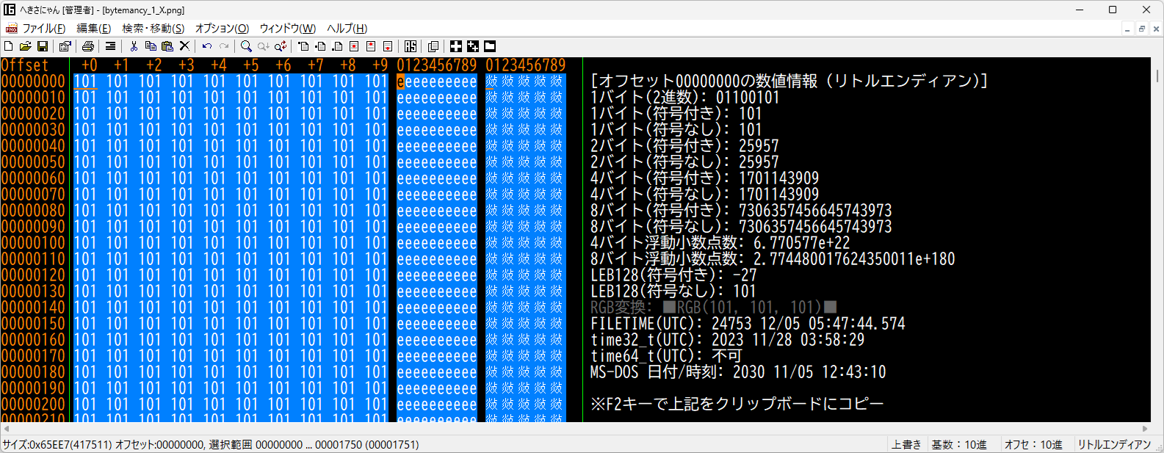This screenshot has height=453, width=1164.
Task: Toggle オフセ:10進 offset radix in status bar
Action: point(1033,445)
